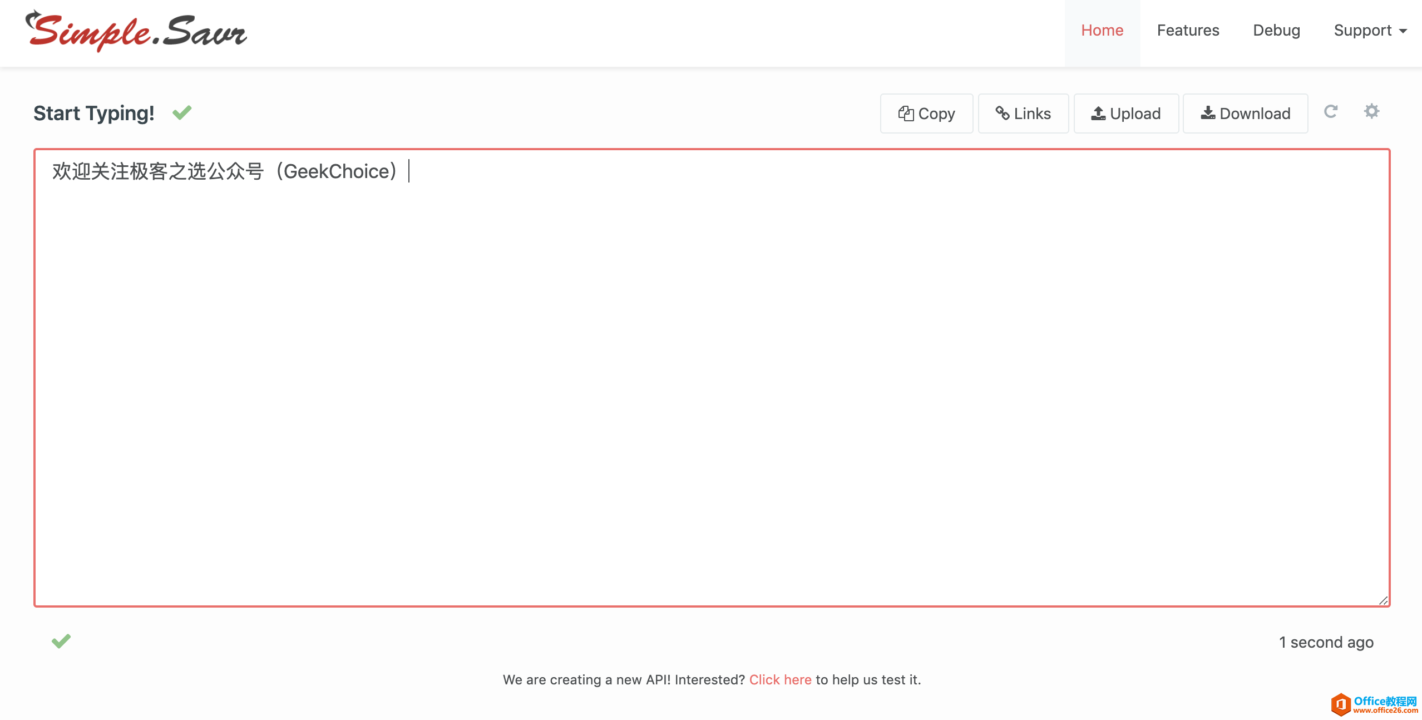Click the Links chain icon
The width and height of the screenshot is (1422, 720).
(1003, 114)
